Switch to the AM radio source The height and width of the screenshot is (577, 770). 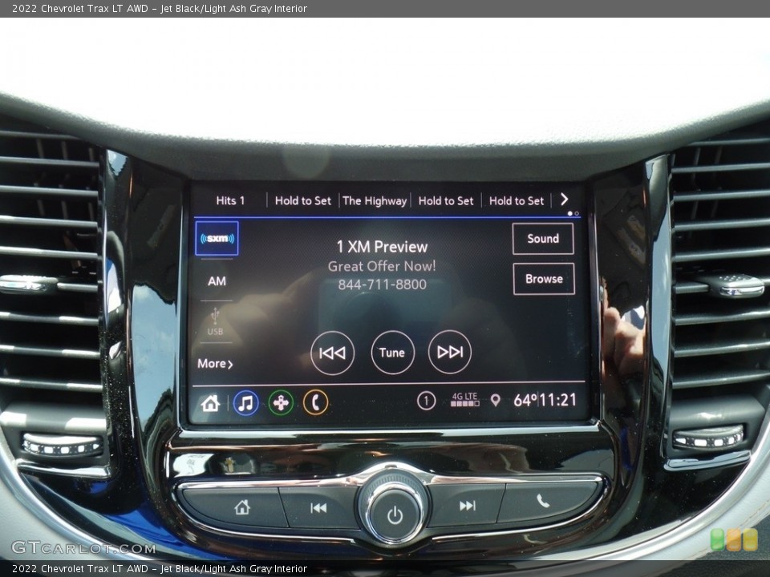click(x=217, y=281)
